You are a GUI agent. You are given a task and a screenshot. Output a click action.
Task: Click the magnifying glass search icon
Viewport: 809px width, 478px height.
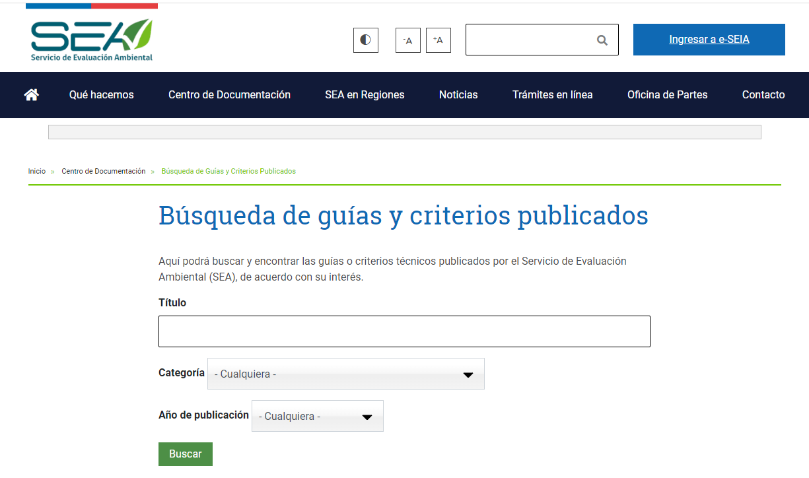[602, 40]
